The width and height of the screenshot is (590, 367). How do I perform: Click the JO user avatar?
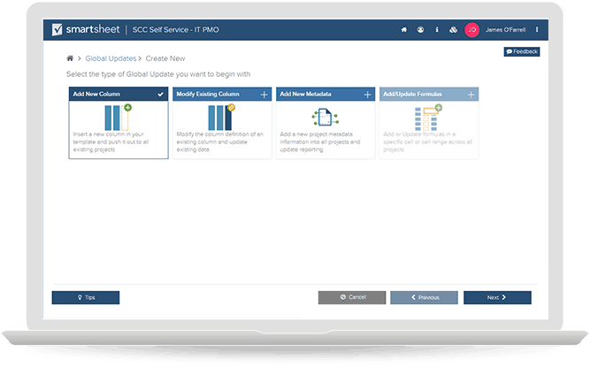click(x=471, y=30)
